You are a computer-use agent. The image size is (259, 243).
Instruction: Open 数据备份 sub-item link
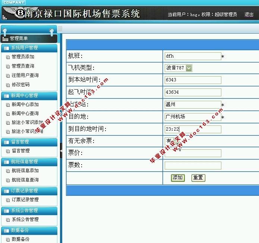20,239
